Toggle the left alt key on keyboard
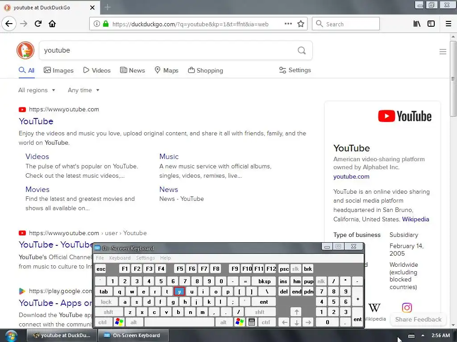 tap(134, 322)
